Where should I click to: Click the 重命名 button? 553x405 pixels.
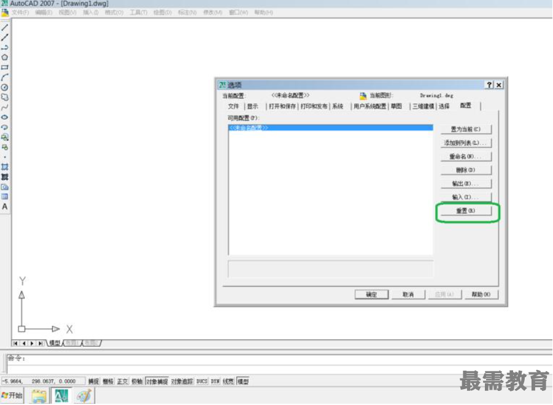point(466,156)
